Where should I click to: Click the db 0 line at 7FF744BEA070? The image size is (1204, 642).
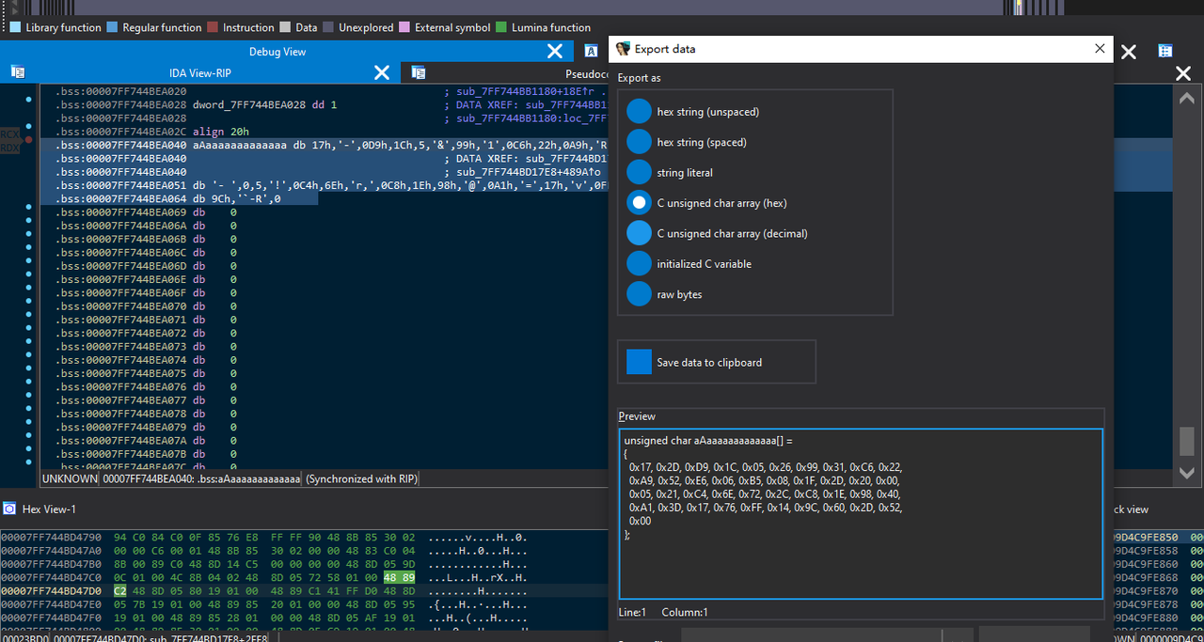point(146,306)
